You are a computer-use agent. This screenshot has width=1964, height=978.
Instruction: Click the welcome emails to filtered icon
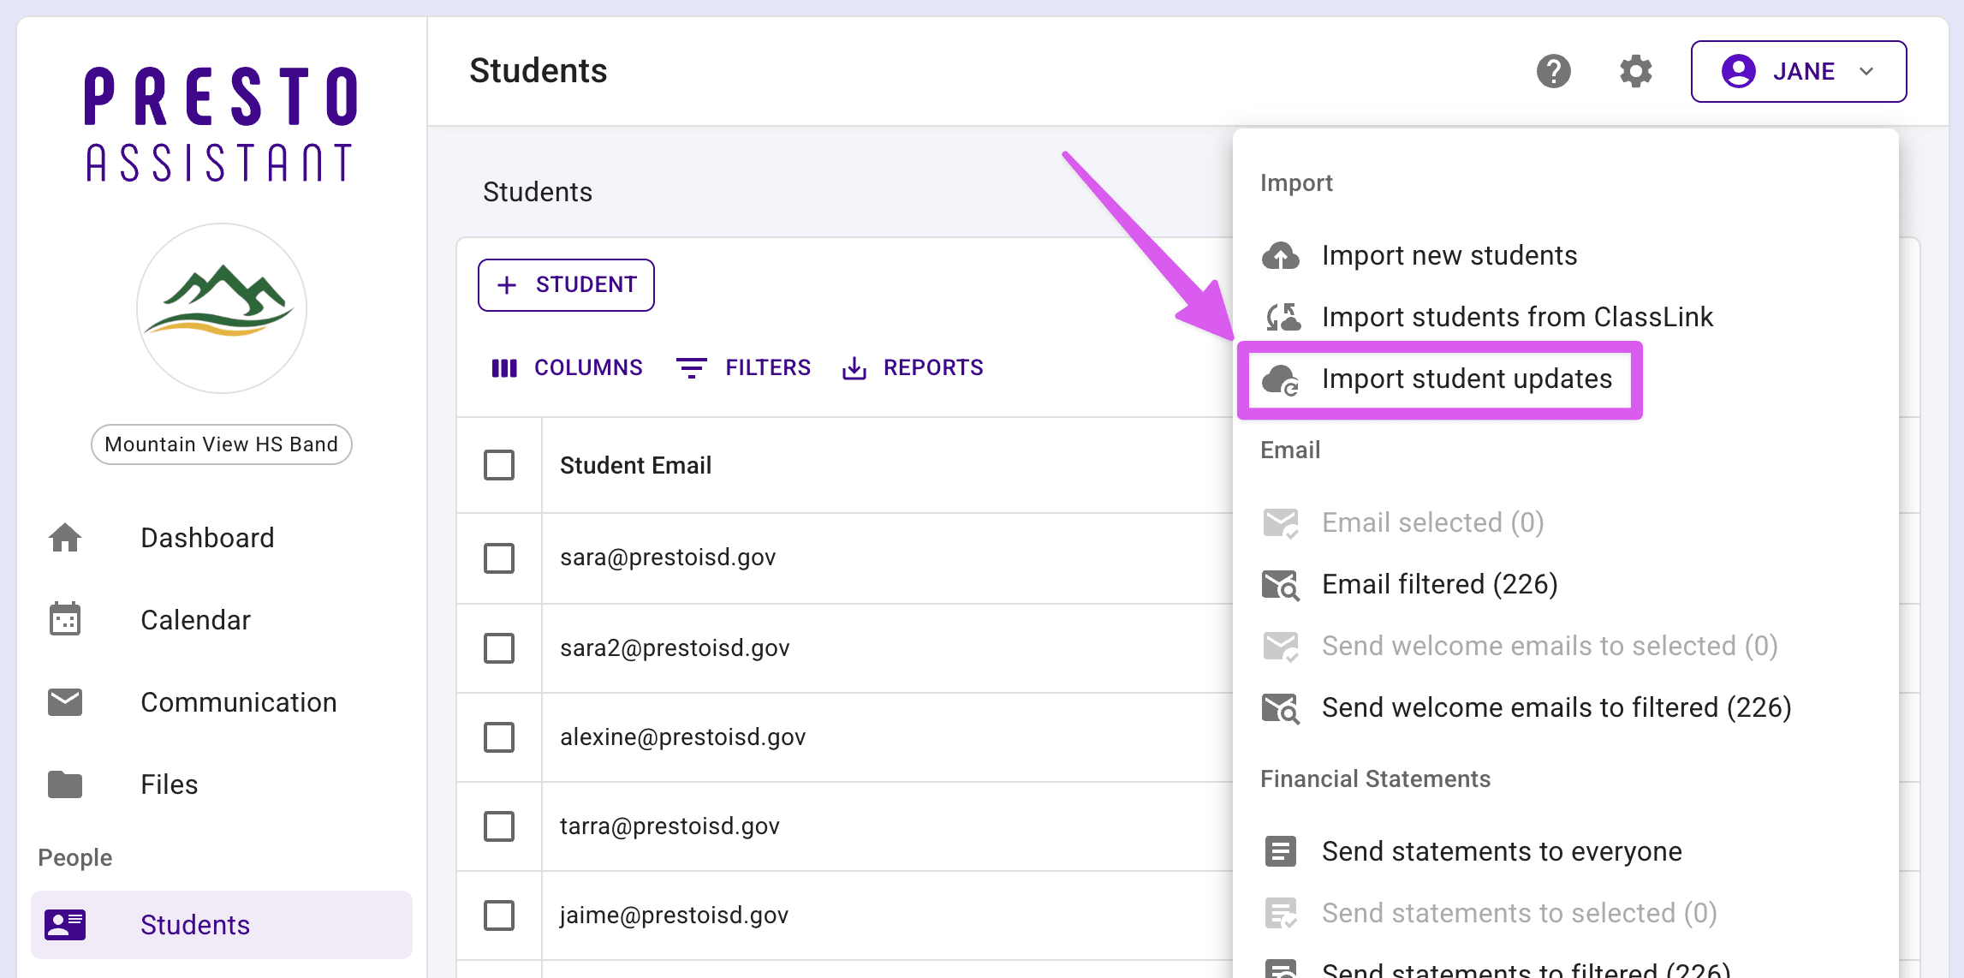(x=1281, y=708)
